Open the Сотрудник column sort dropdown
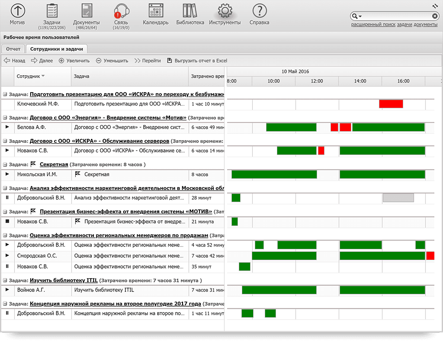The height and width of the screenshot is (346, 443). point(43,76)
